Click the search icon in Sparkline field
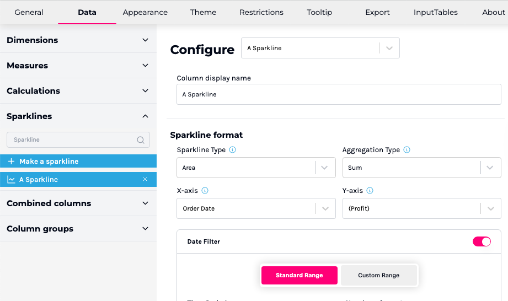The image size is (508, 301). 141,140
